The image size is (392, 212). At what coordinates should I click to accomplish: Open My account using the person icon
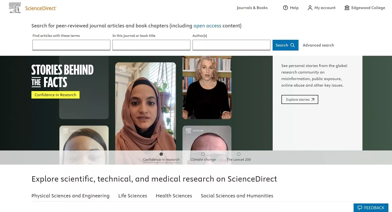click(310, 8)
